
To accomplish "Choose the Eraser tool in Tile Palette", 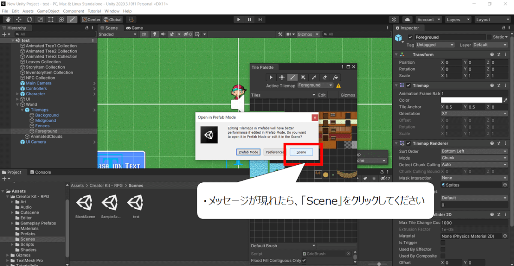I will 325,77.
